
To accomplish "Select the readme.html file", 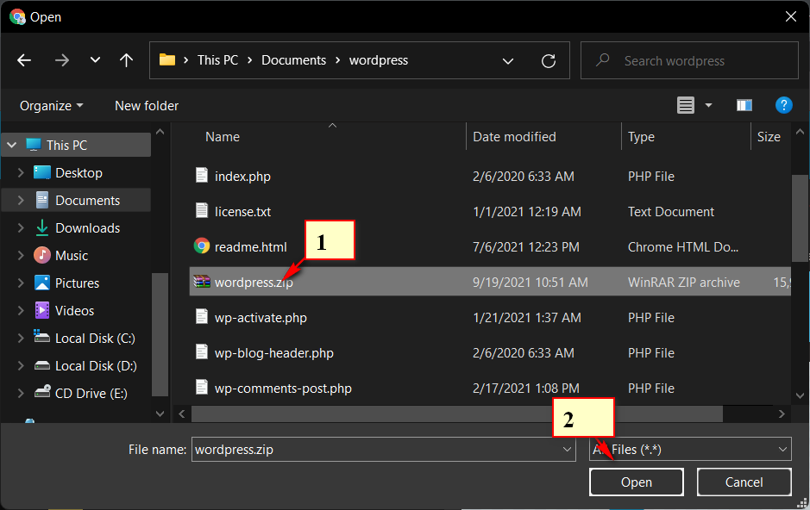I will 250,247.
